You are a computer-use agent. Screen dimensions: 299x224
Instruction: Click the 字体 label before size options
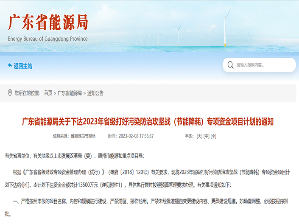[x=189, y=136]
